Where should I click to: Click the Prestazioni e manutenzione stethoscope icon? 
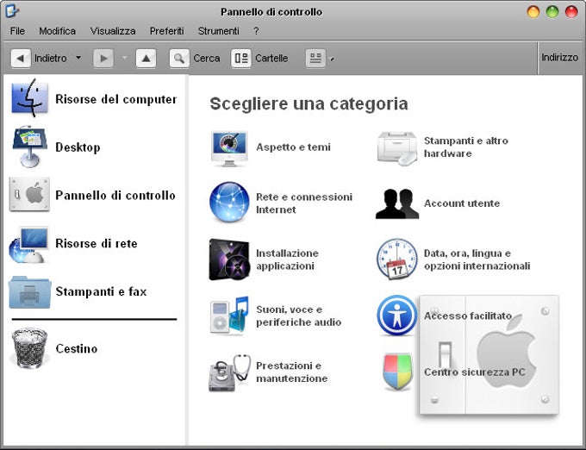point(229,372)
